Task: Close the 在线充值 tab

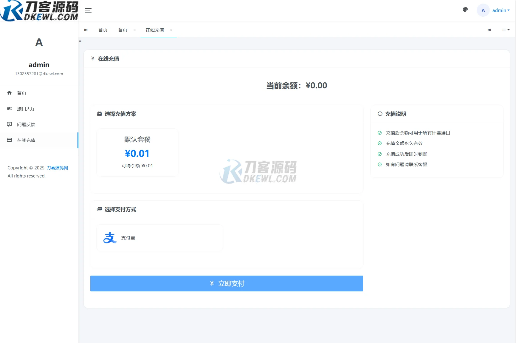Action: 171,30
